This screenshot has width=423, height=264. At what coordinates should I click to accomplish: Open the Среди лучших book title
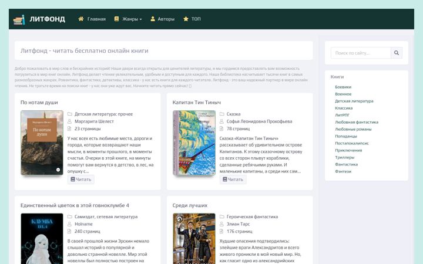190,205
